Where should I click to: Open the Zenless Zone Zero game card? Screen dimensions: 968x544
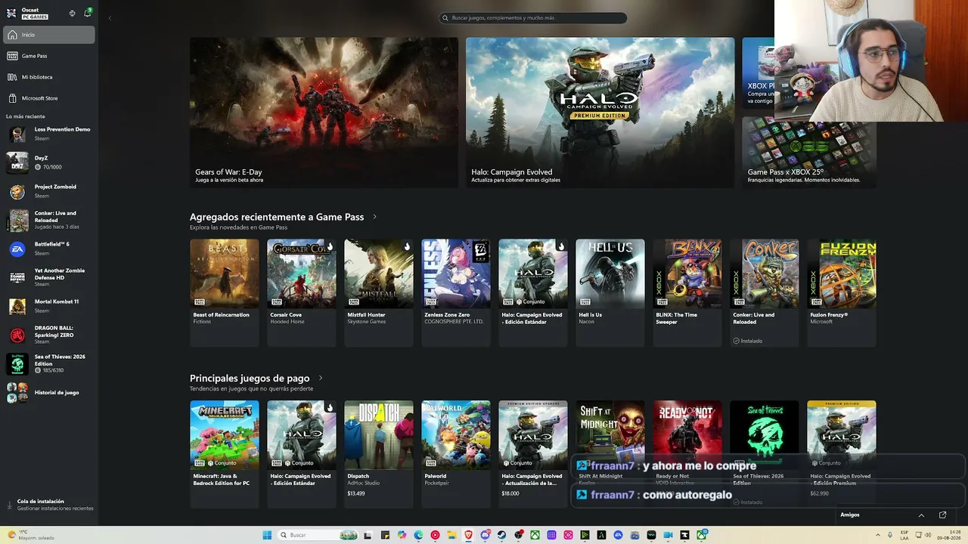pyautogui.click(x=455, y=293)
